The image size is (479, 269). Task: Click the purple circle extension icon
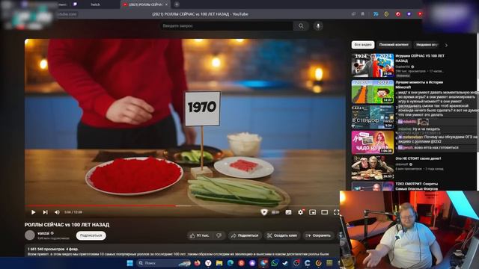click(x=409, y=14)
